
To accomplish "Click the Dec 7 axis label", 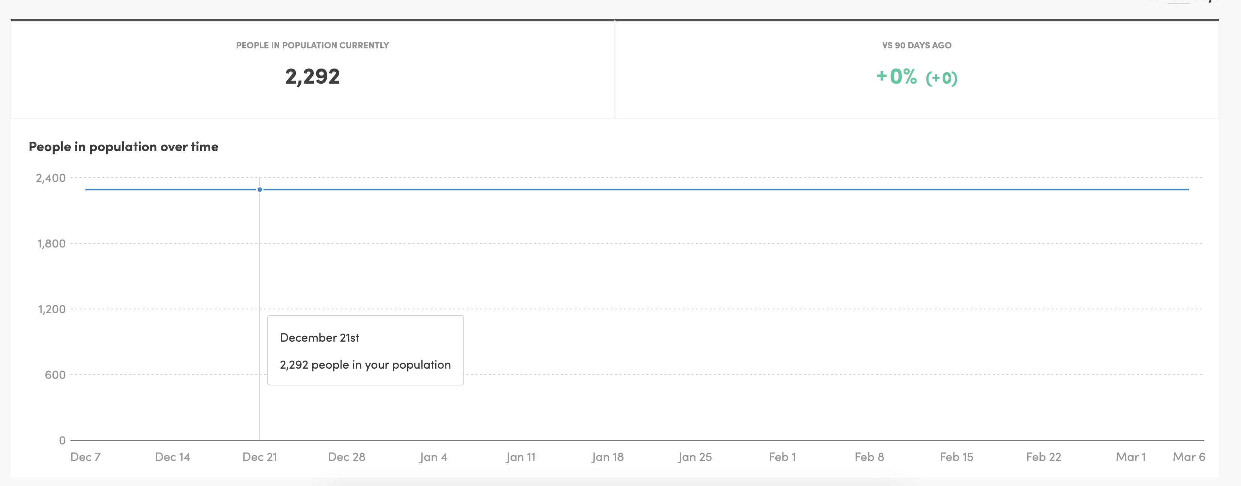I will pyautogui.click(x=86, y=457).
